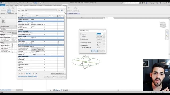Open help in Intensidade inicial dialog
Image resolution: width=170 pixels, height=95 pixels.
click(100, 31)
